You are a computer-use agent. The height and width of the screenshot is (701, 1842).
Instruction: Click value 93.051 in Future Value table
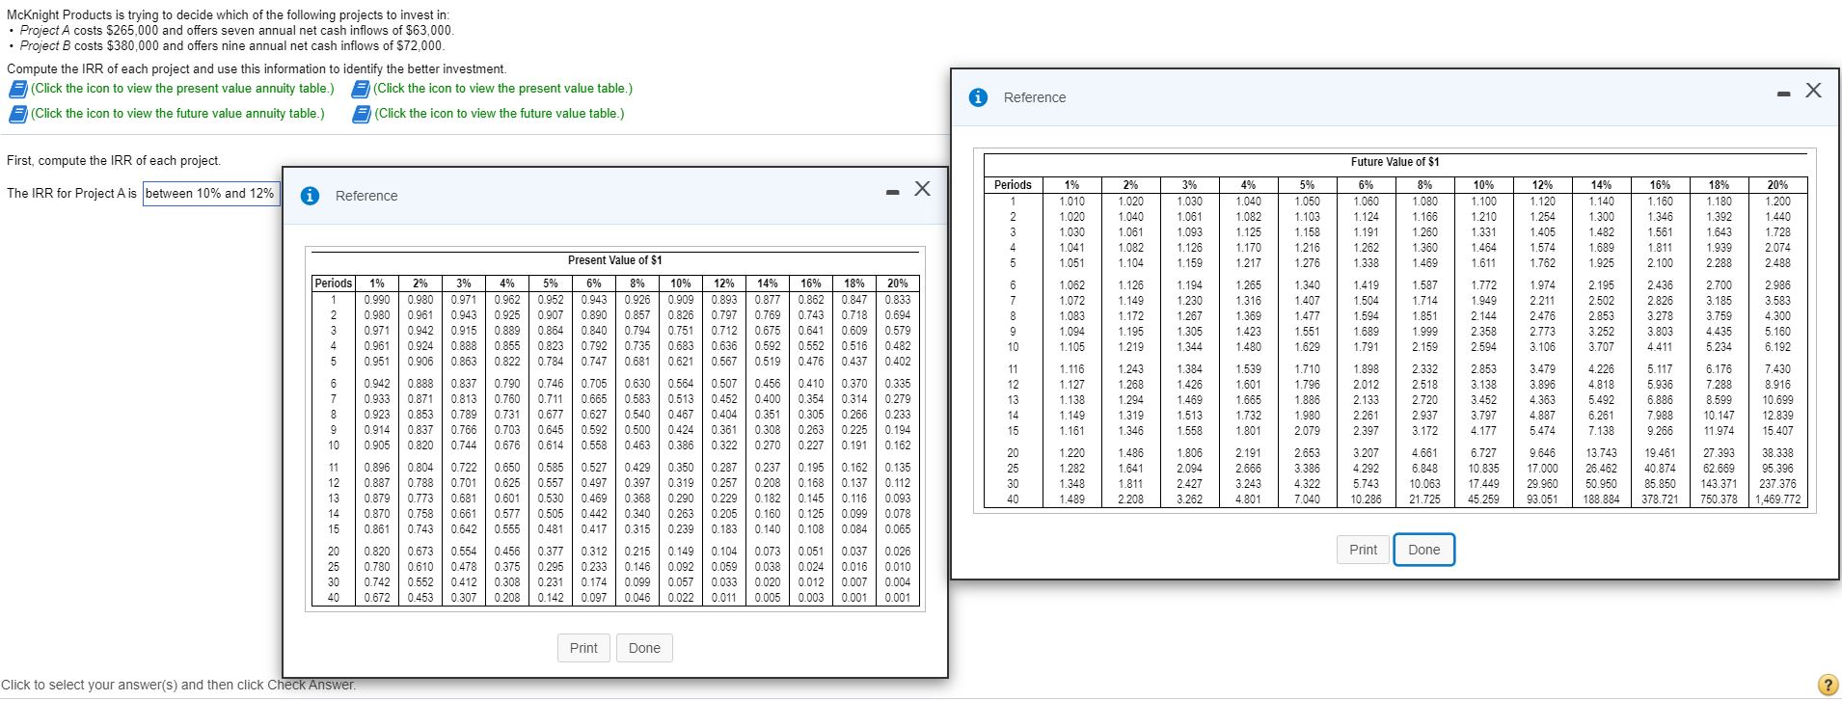tap(1542, 499)
